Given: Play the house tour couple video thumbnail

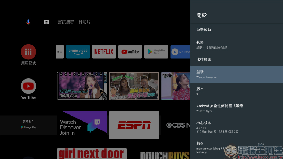Looking at the screenshot, I should coord(134,86).
